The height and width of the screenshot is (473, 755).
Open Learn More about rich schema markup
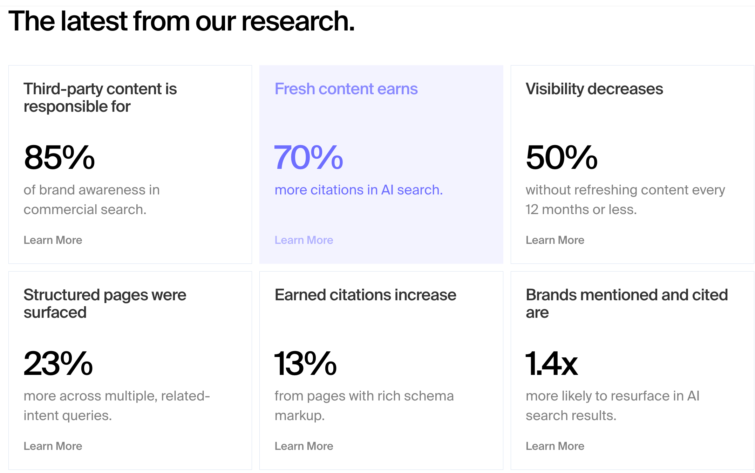tap(304, 446)
